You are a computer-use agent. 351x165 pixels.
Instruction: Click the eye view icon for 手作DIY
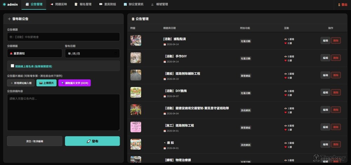click(285, 57)
